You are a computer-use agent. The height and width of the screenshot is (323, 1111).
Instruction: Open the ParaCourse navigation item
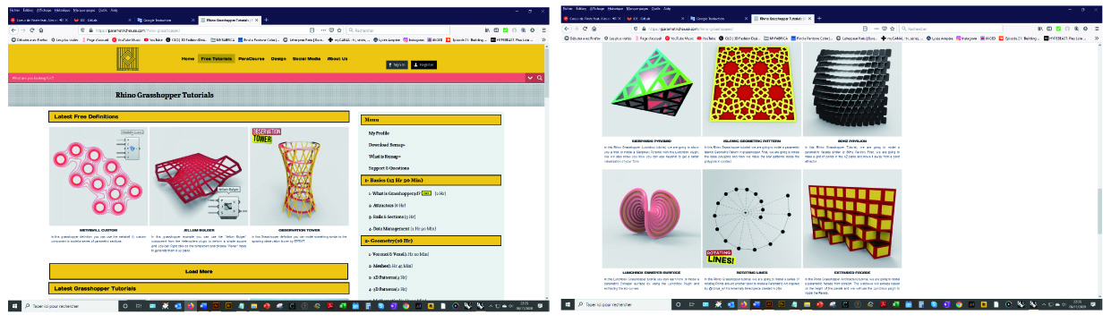[x=252, y=58]
